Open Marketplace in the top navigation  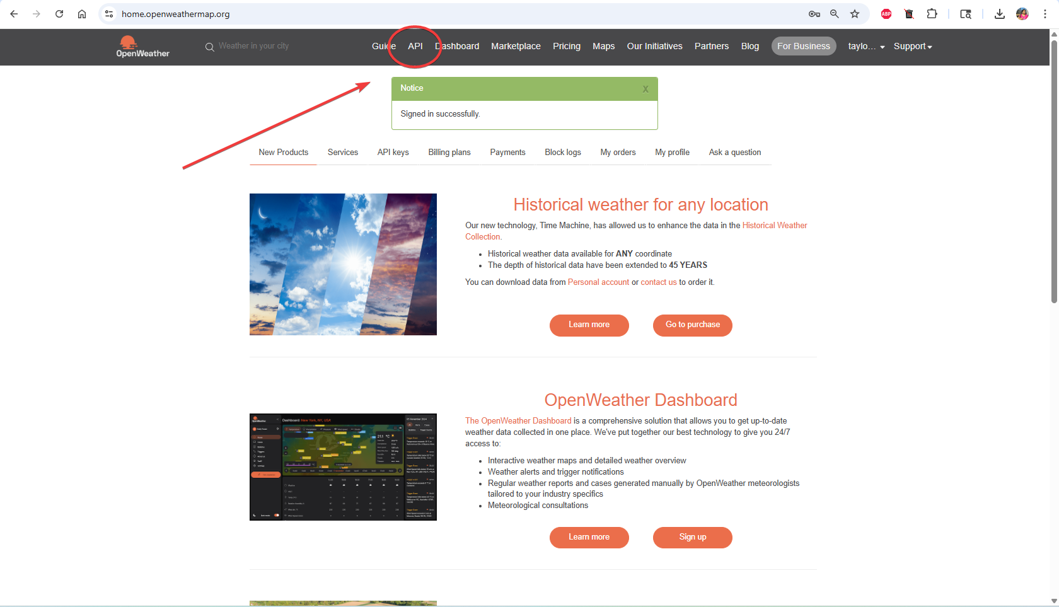pos(516,46)
